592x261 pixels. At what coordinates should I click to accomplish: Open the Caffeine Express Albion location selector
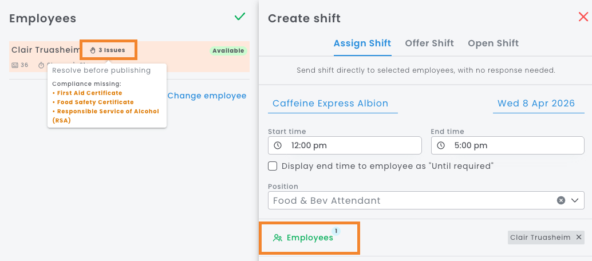(x=330, y=104)
